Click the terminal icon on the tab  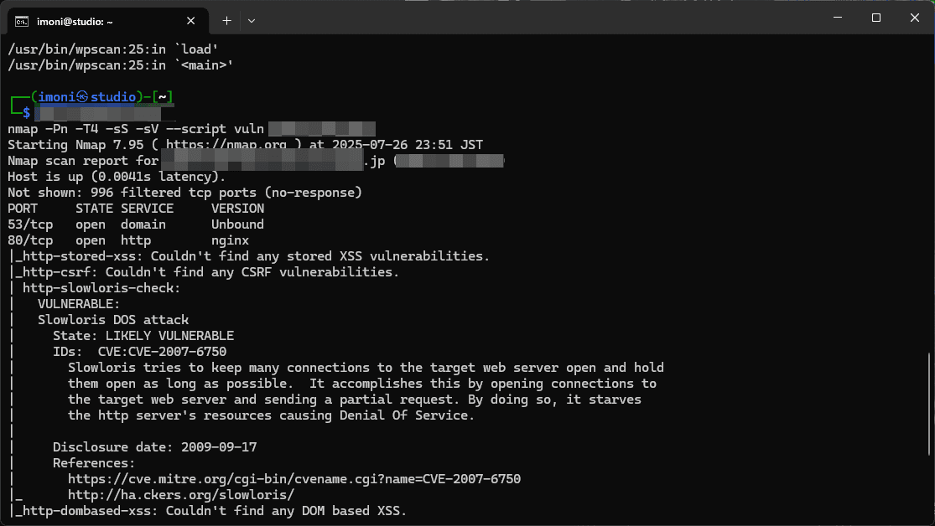tap(22, 20)
